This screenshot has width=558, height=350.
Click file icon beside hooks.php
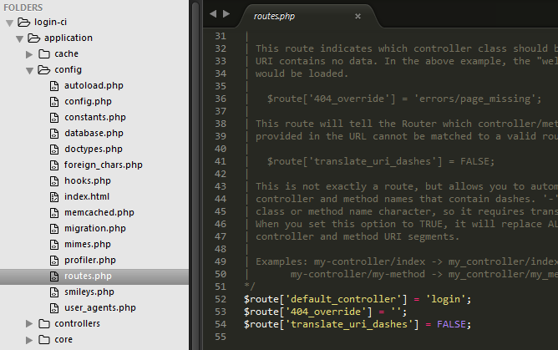54,181
